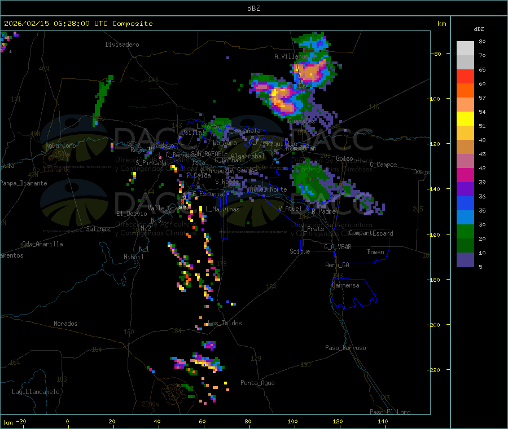Select the royal blue 35-36 dBZ swatch
This screenshot has width=508, height=429.
pyautogui.click(x=465, y=203)
